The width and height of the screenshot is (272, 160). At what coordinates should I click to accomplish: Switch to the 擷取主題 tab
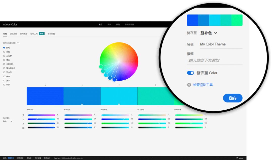(14, 34)
